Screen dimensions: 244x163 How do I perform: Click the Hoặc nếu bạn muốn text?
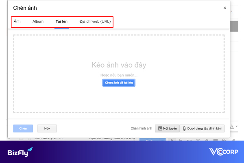(x=119, y=75)
